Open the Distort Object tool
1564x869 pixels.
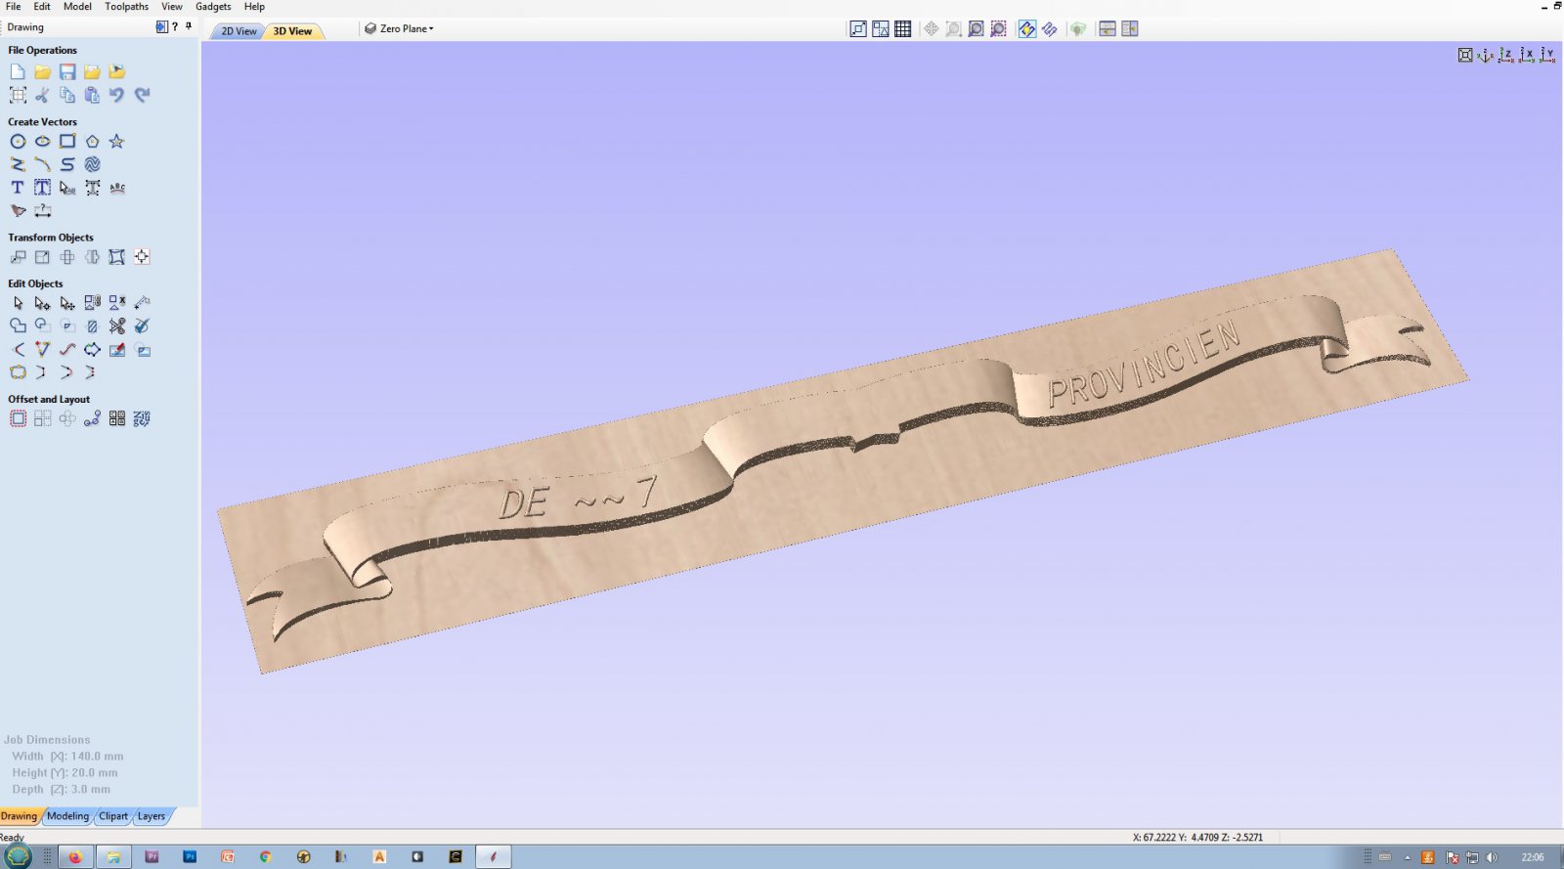pyautogui.click(x=117, y=257)
